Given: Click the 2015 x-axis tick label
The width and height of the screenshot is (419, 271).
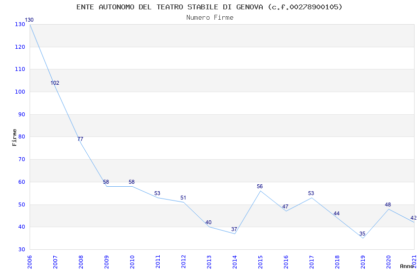Looking at the screenshot, I should pyautogui.click(x=261, y=262).
